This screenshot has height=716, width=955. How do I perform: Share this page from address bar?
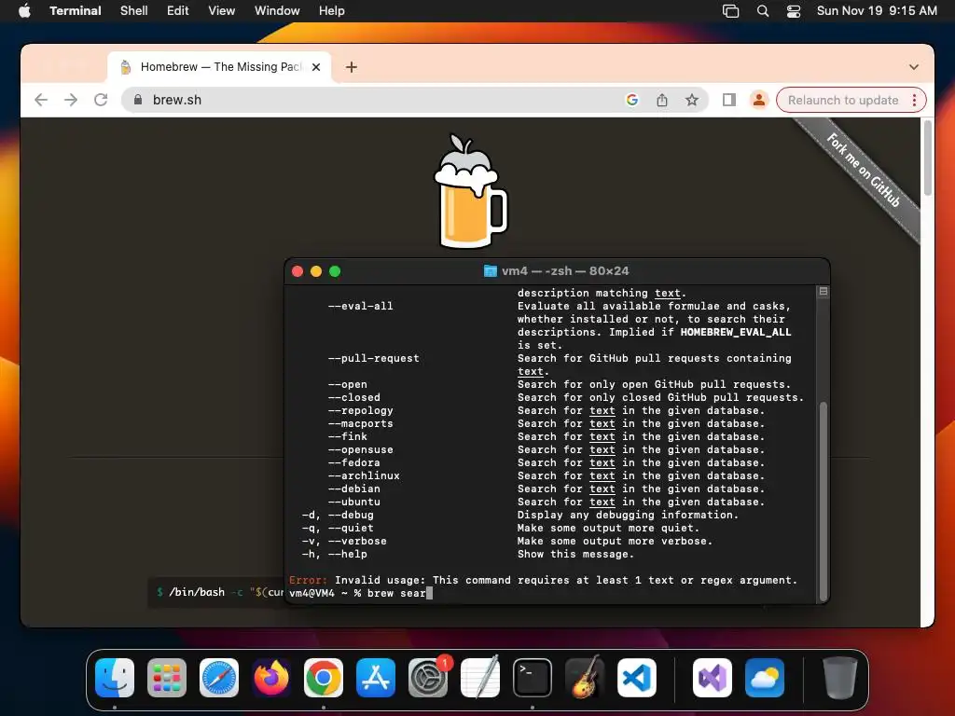coord(662,100)
